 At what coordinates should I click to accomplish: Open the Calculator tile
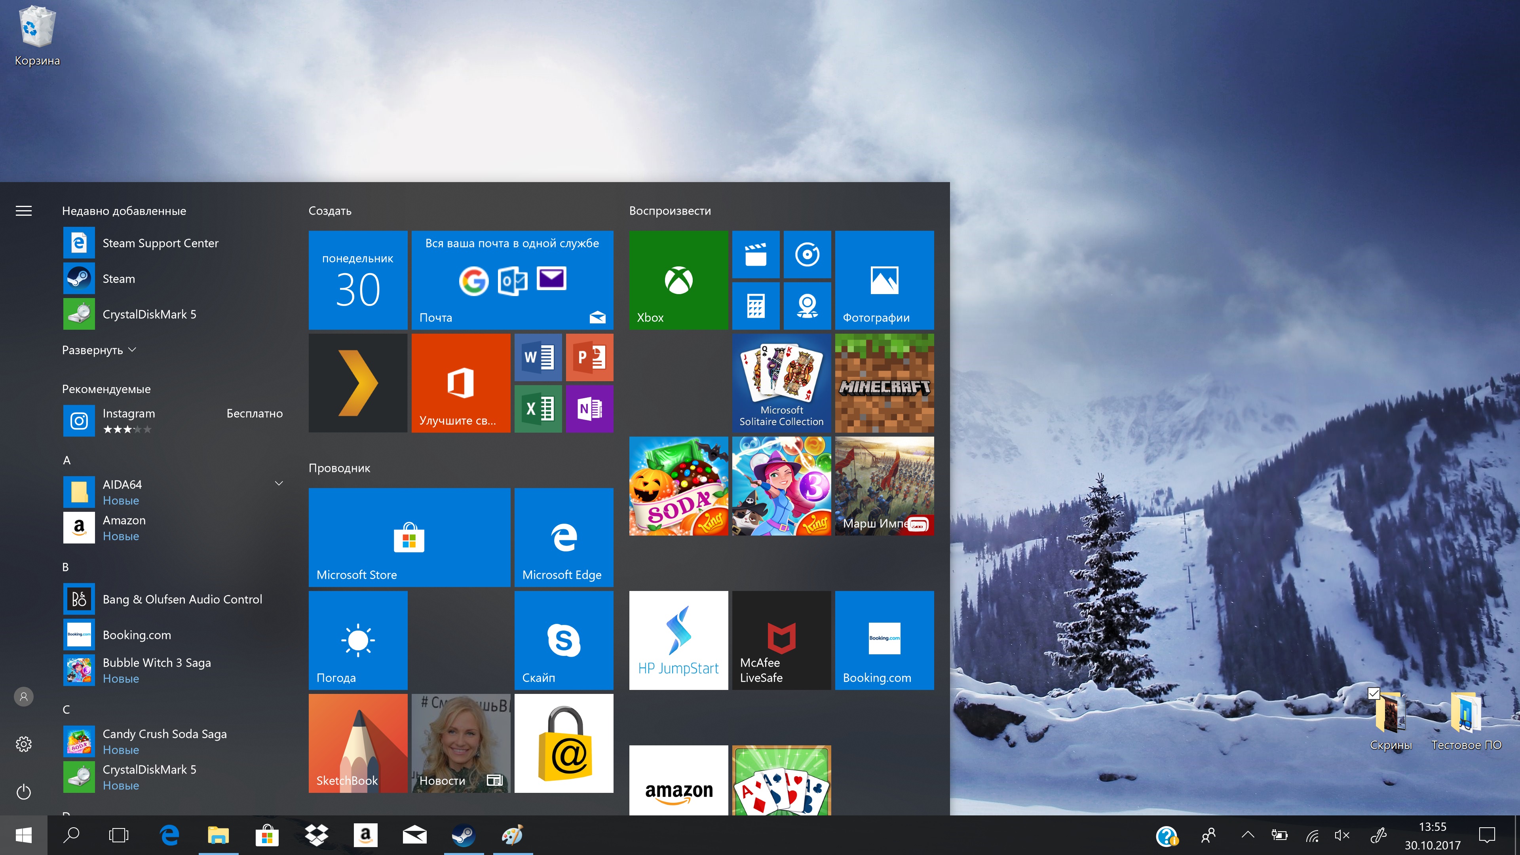pos(755,306)
